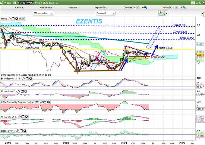Click the 20,242 Estocástico axis value
The height and width of the screenshot is (145, 205).
click(200, 87)
